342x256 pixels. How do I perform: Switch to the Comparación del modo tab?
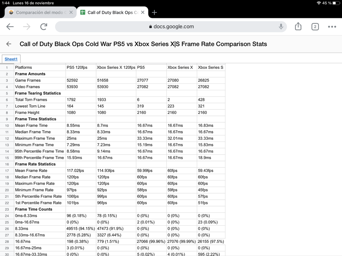[41, 12]
